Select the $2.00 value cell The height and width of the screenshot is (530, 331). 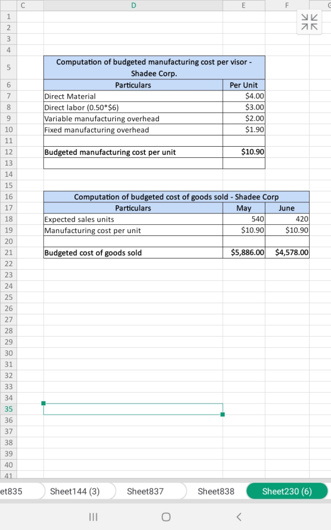pyautogui.click(x=244, y=119)
